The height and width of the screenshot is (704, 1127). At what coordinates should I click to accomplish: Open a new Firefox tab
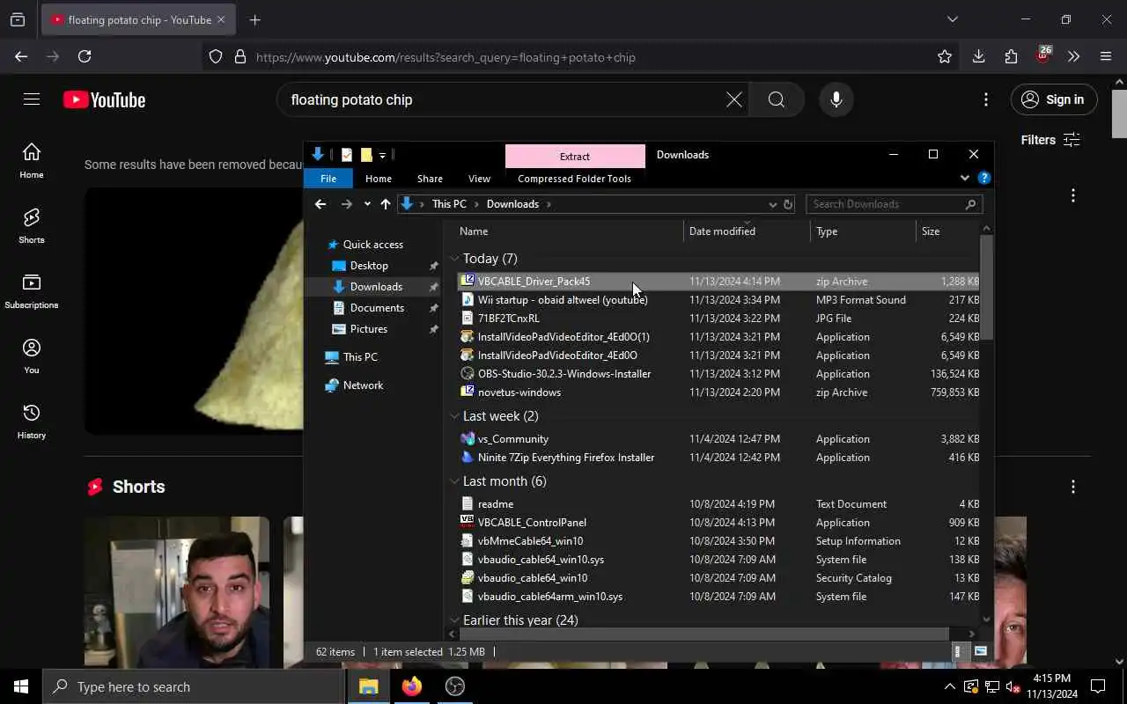(254, 19)
